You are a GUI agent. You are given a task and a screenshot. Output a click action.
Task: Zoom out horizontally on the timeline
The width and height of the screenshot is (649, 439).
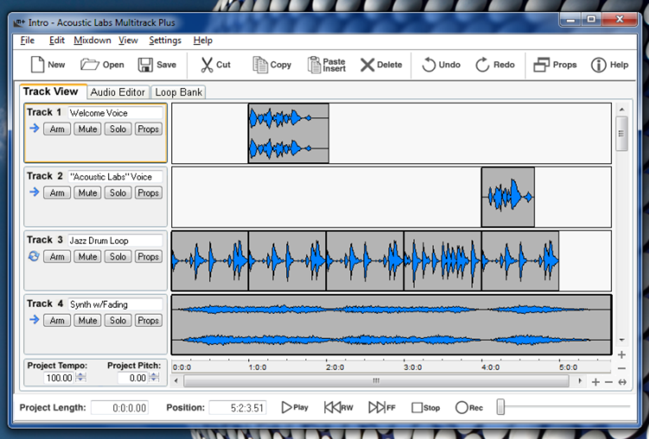click(x=608, y=382)
